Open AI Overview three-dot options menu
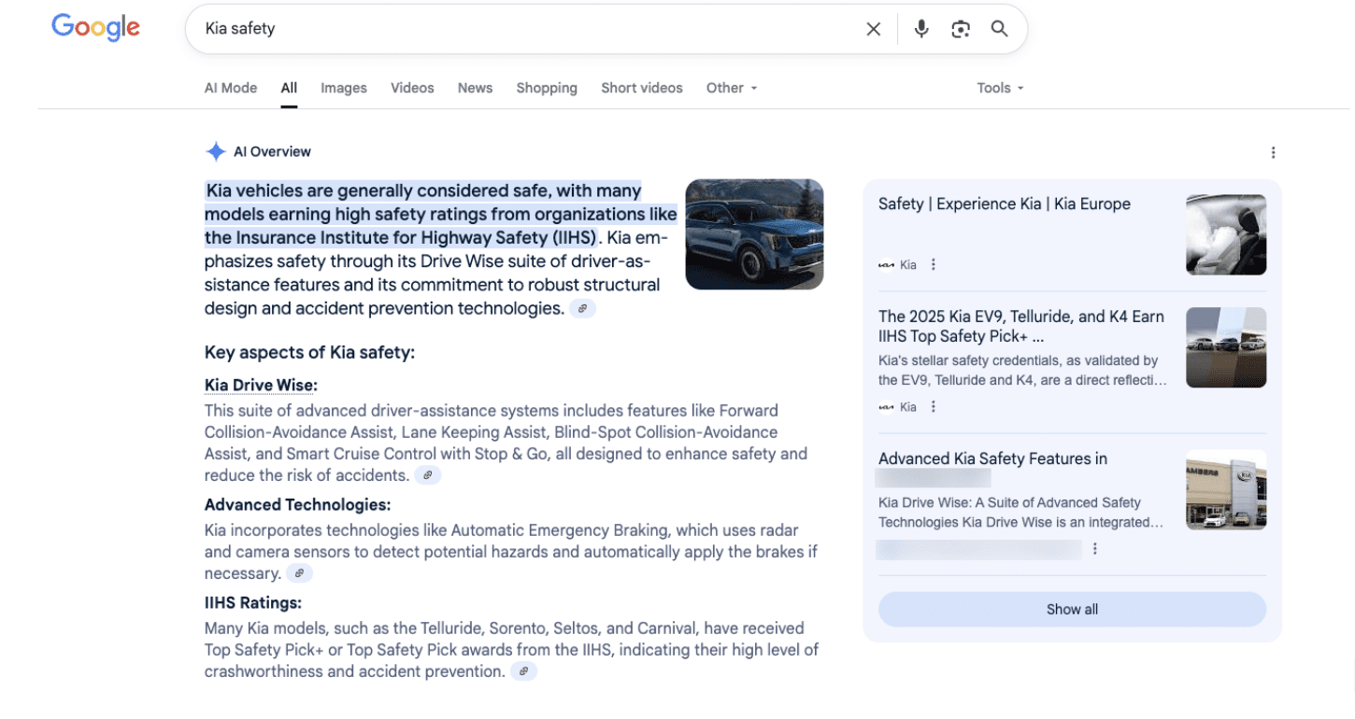This screenshot has height=719, width=1355. click(1273, 152)
